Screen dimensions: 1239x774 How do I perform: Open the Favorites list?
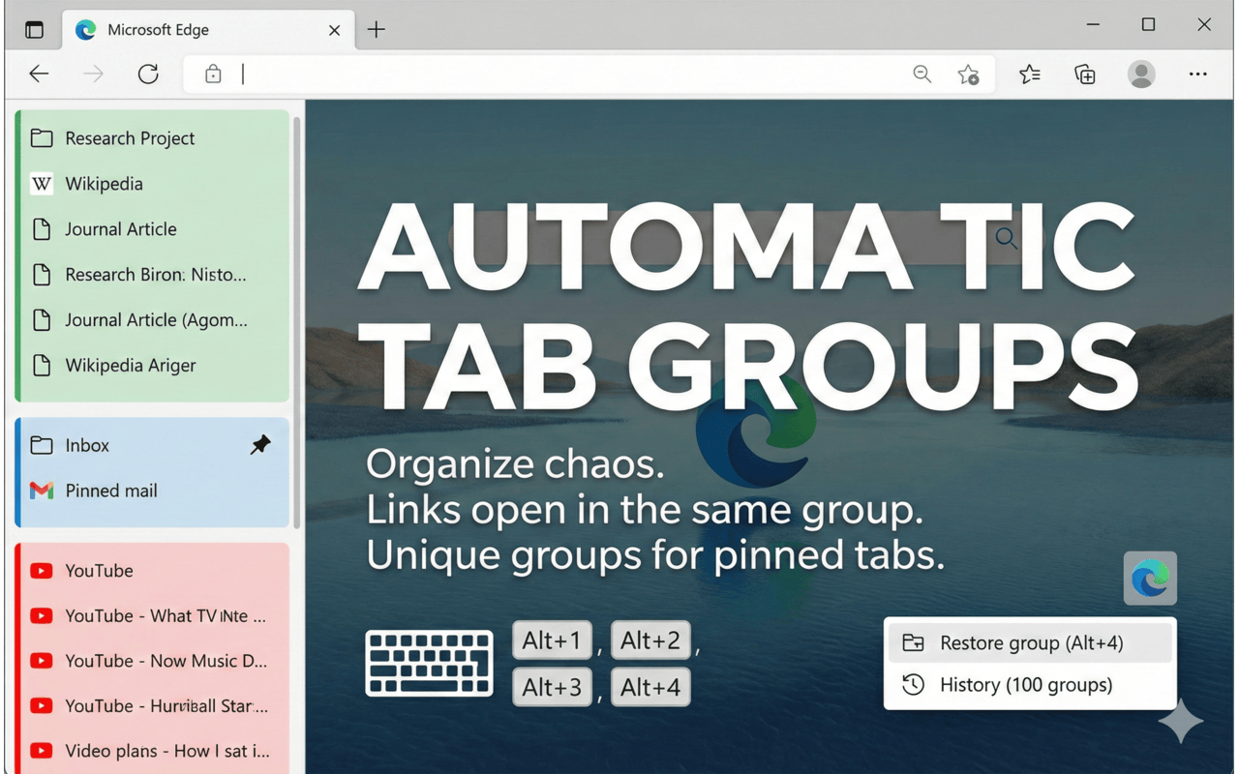pyautogui.click(x=1030, y=74)
